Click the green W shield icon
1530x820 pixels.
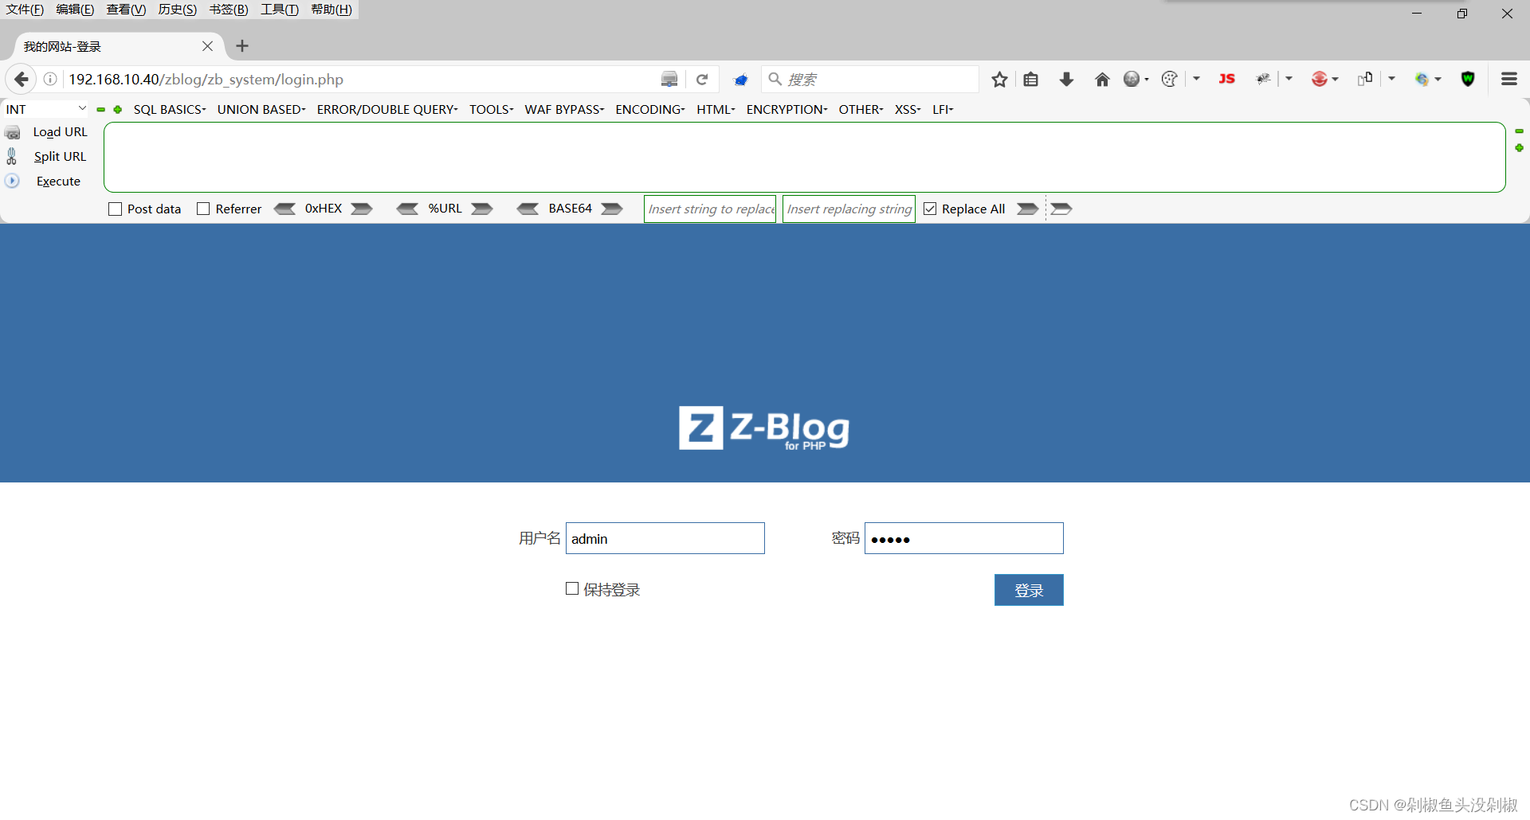tap(1468, 79)
